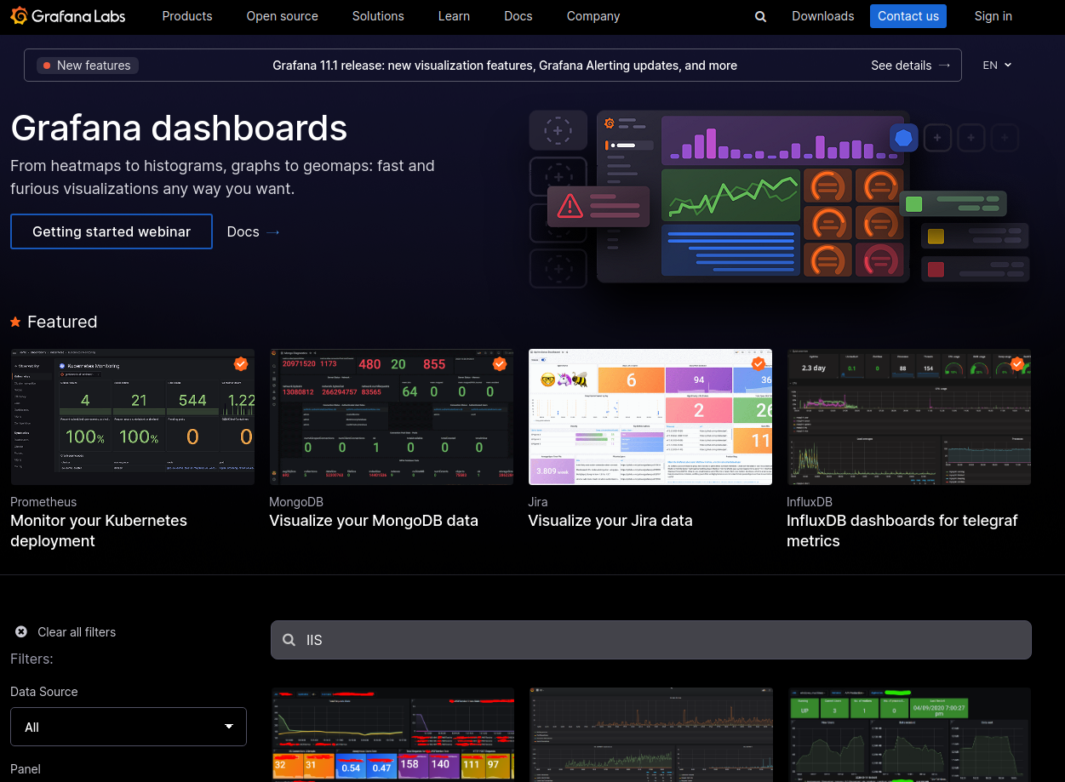This screenshot has width=1065, height=782.
Task: Click verified badge on MongoDB dashboard card
Action: [x=500, y=363]
